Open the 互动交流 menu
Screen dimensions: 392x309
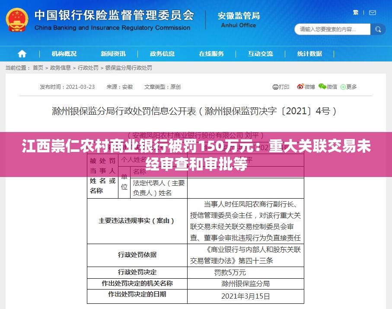coord(261,54)
